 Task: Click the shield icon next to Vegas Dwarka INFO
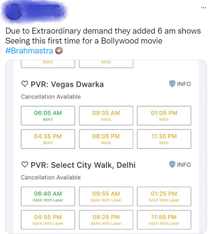pyautogui.click(x=172, y=84)
